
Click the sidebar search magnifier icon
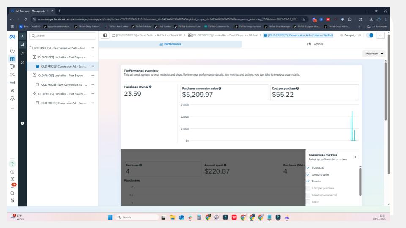[12, 193]
